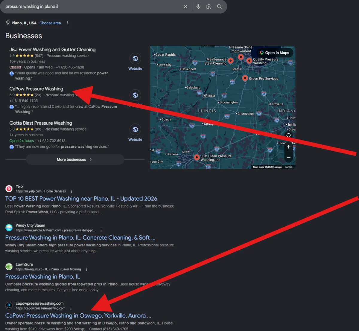Click the Open in Maps button

[275, 53]
